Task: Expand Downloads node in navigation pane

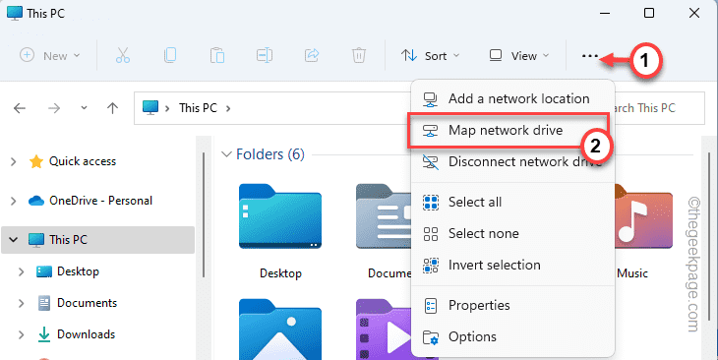Action: click(x=21, y=334)
